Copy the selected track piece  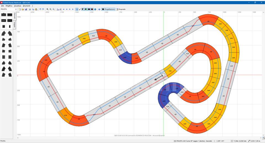pyautogui.click(x=33, y=9)
